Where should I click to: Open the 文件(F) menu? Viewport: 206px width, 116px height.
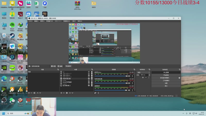pyautogui.click(x=30, y=21)
